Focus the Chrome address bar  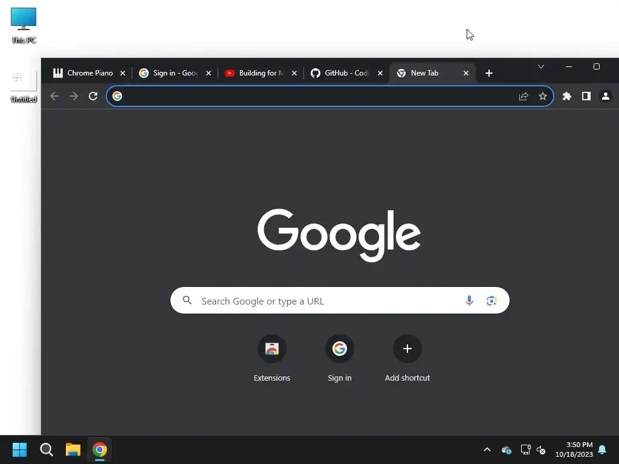[x=329, y=96]
